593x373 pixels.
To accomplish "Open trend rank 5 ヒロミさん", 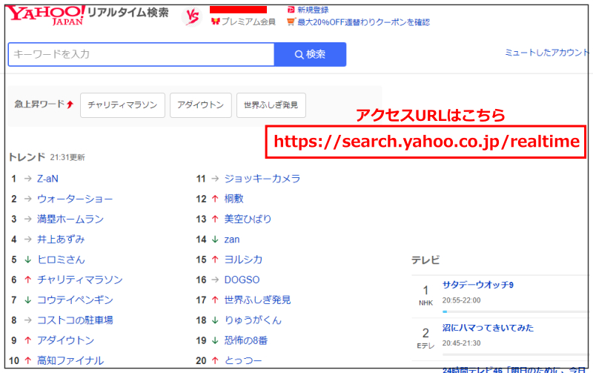I will tap(61, 260).
